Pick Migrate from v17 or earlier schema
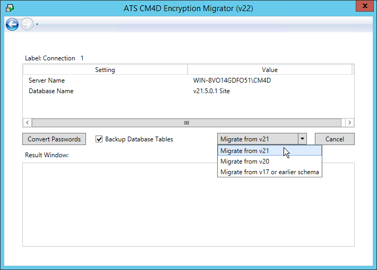 pyautogui.click(x=269, y=172)
